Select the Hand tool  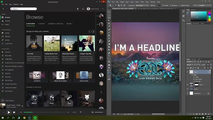point(109,65)
